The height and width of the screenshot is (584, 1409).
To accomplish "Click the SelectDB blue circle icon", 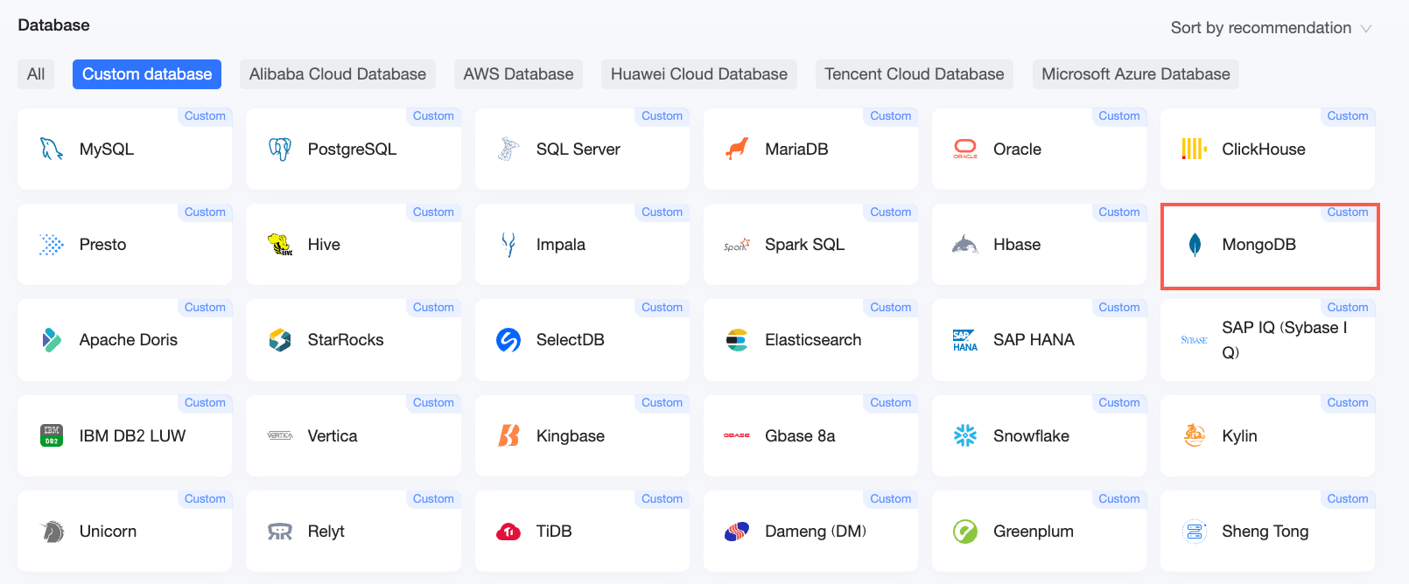I will [508, 340].
